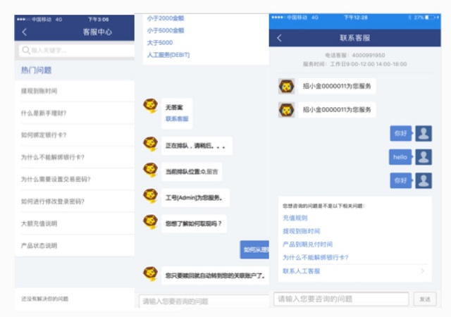Expand 联系人工客服 chevron arrow
This screenshot has width=451, height=317.
click(423, 271)
